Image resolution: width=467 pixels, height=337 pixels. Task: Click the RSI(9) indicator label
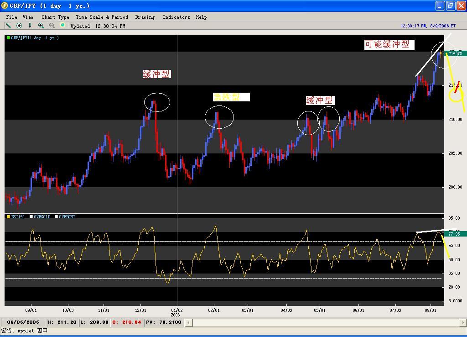(x=18, y=216)
